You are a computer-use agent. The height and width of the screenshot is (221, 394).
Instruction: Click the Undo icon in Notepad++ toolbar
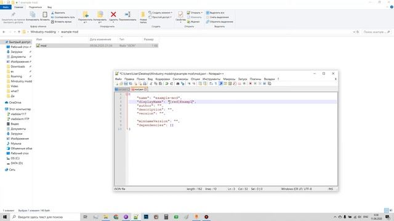167,83
